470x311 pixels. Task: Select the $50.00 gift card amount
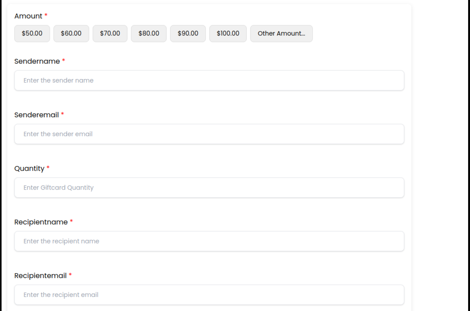[32, 34]
